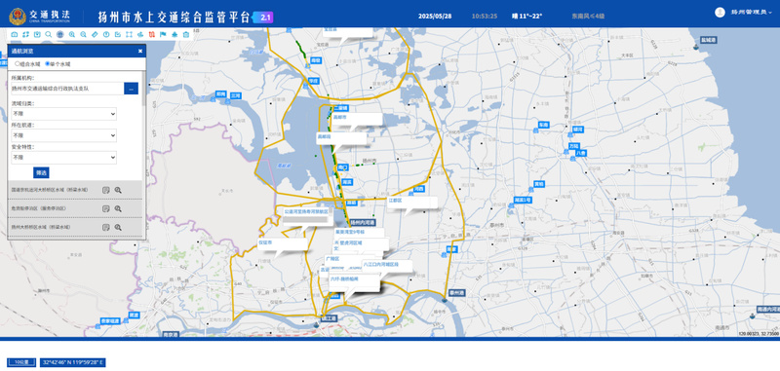Locate 危货船停泊区 with its magnifier icon
The height and width of the screenshot is (371, 780).
(118, 208)
